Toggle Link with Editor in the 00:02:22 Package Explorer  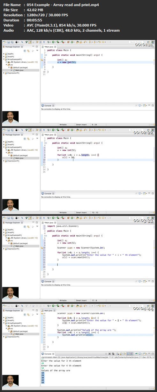[28, 138]
